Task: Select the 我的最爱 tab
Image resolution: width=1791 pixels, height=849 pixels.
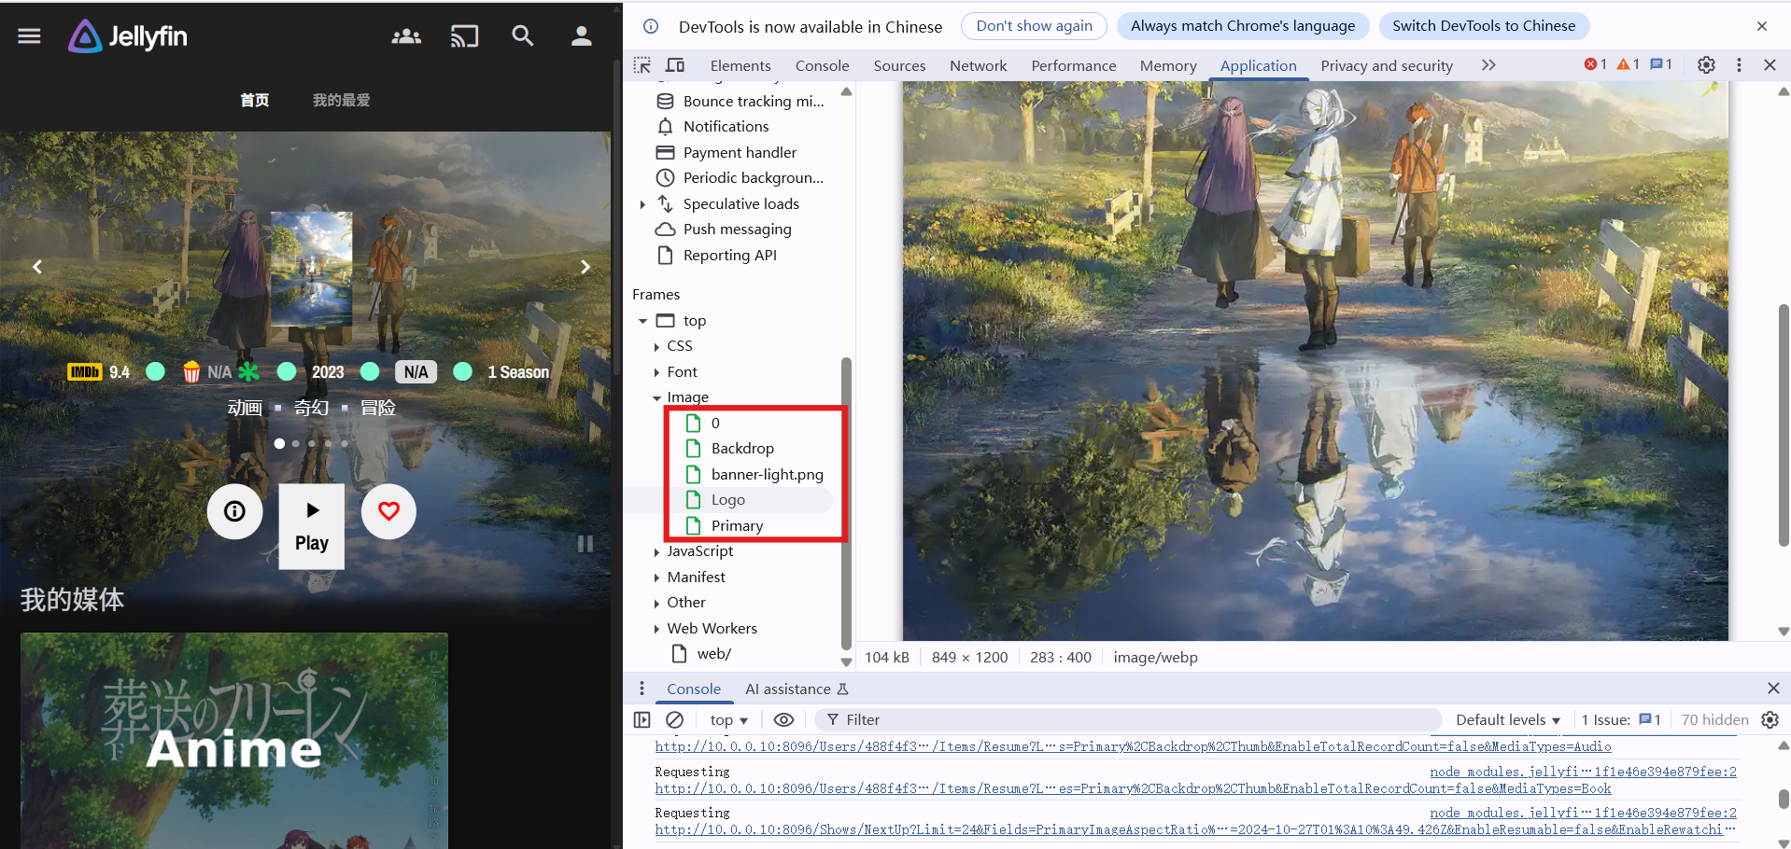Action: (341, 100)
